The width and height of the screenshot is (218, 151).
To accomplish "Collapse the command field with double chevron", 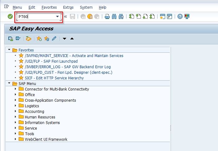I will point(66,17).
